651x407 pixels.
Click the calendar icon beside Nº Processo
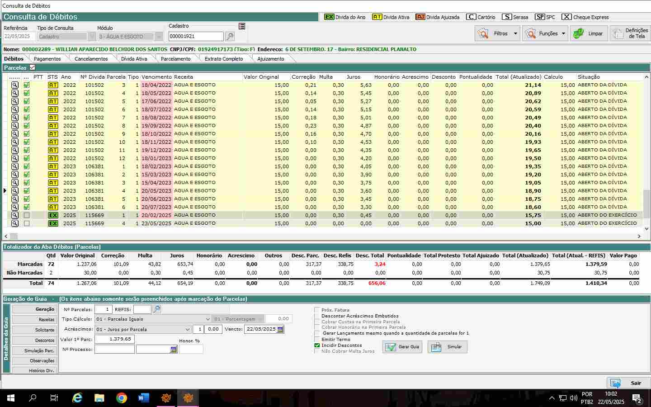coord(174,350)
